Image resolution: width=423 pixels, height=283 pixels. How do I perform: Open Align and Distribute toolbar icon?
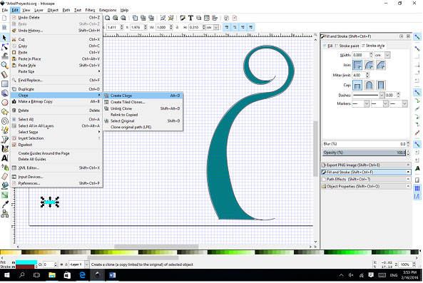coord(215,18)
